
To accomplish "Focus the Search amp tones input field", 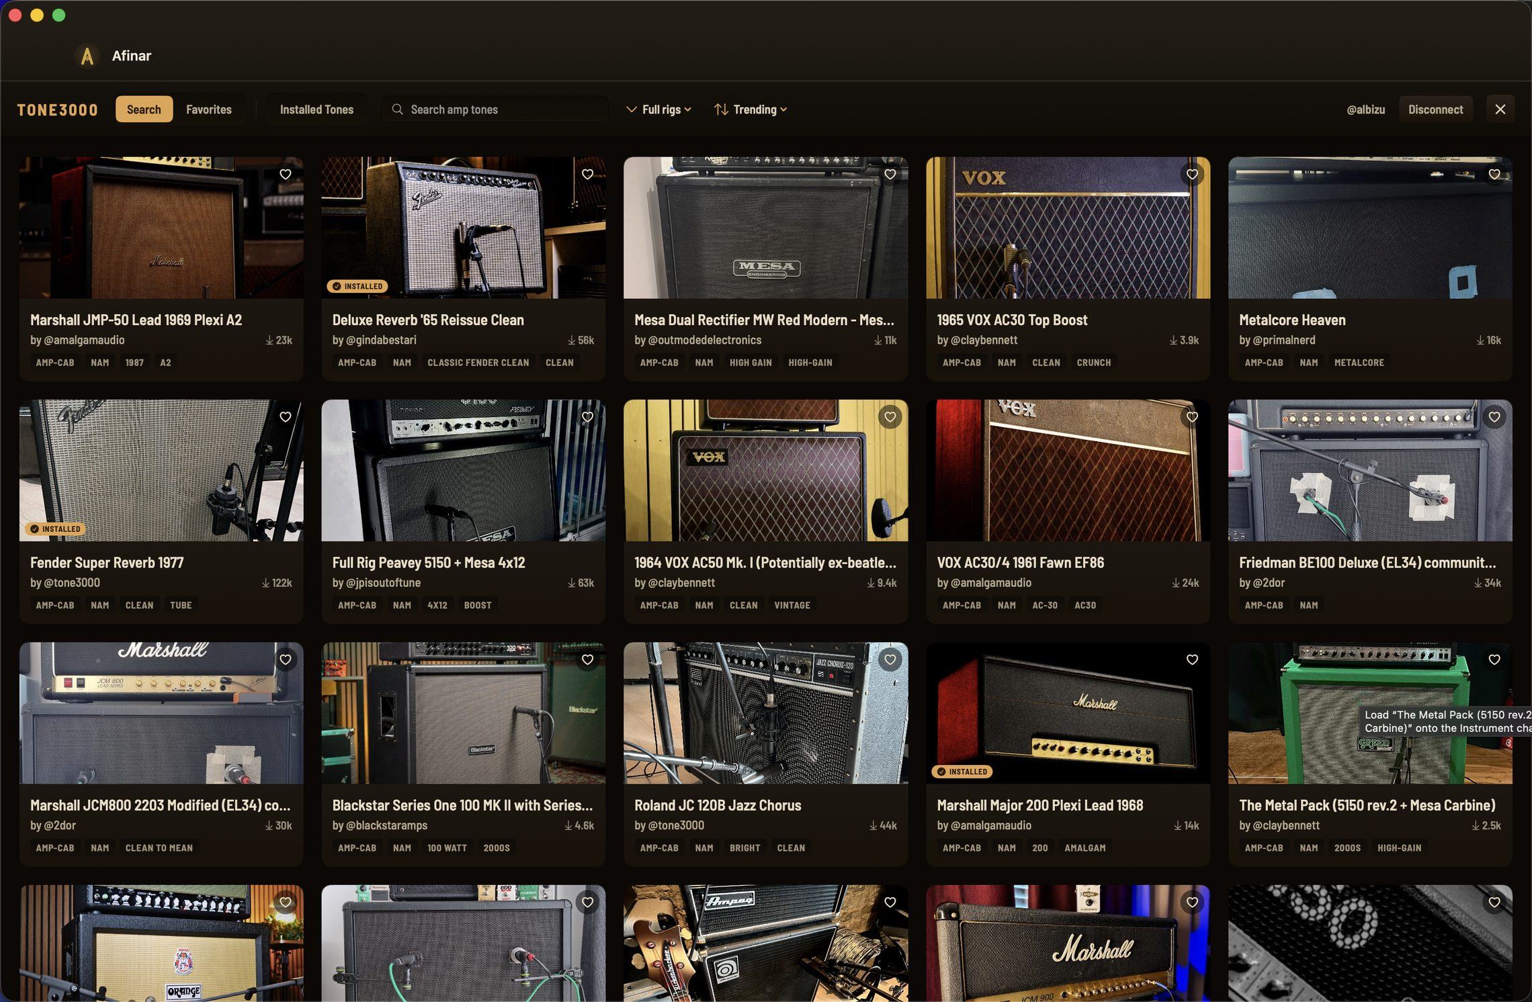I will pos(495,109).
